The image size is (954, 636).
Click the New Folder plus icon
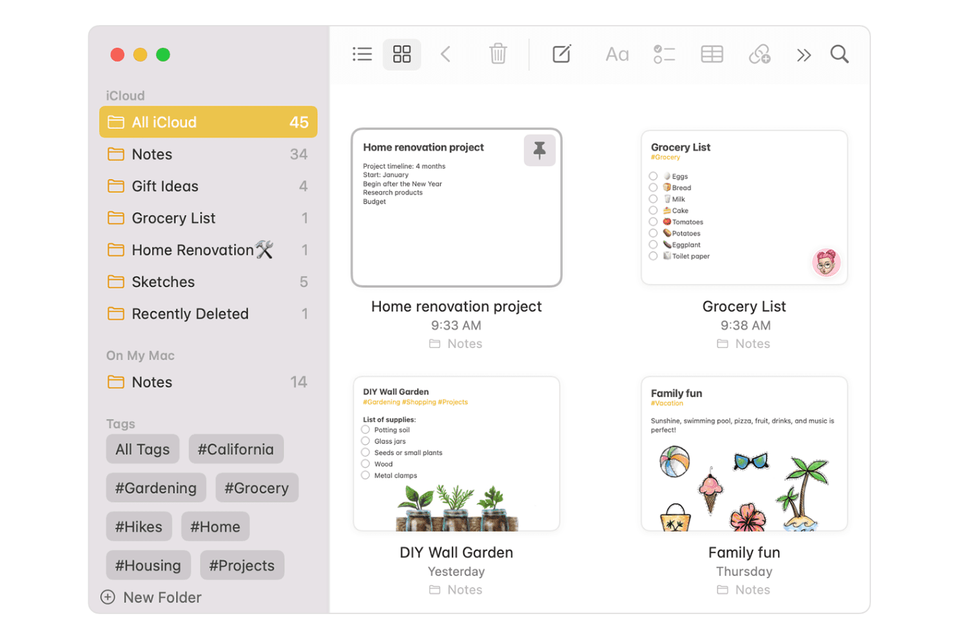(108, 597)
